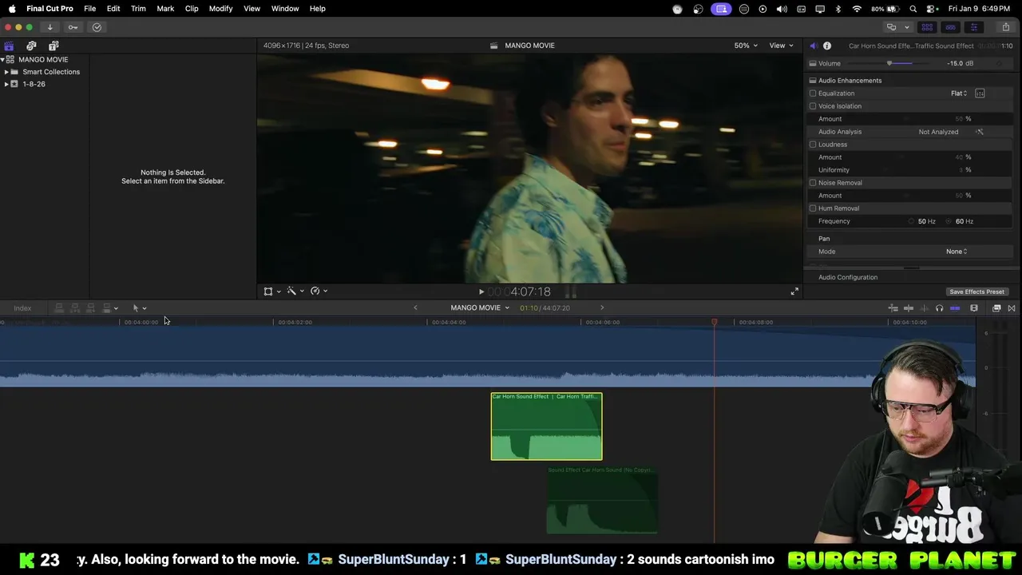
Task: Show the Titles and Generators sidebar
Action: pos(53,46)
